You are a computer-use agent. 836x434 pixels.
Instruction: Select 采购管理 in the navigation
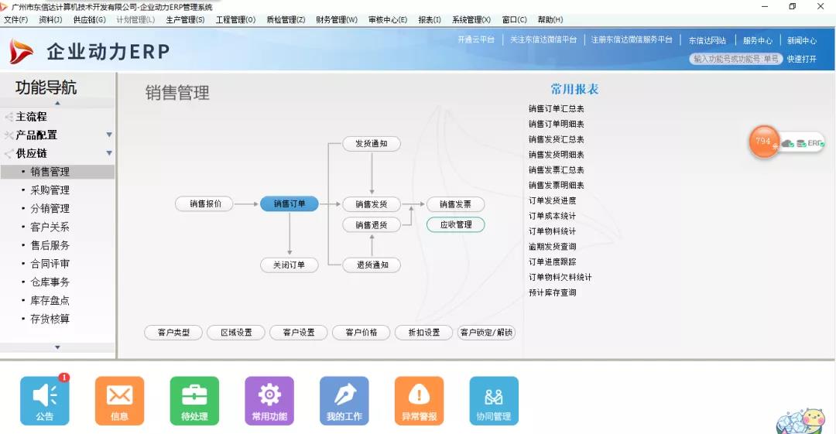tap(50, 190)
